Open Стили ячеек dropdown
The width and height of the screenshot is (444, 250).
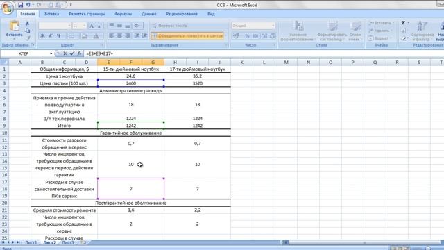point(355,31)
